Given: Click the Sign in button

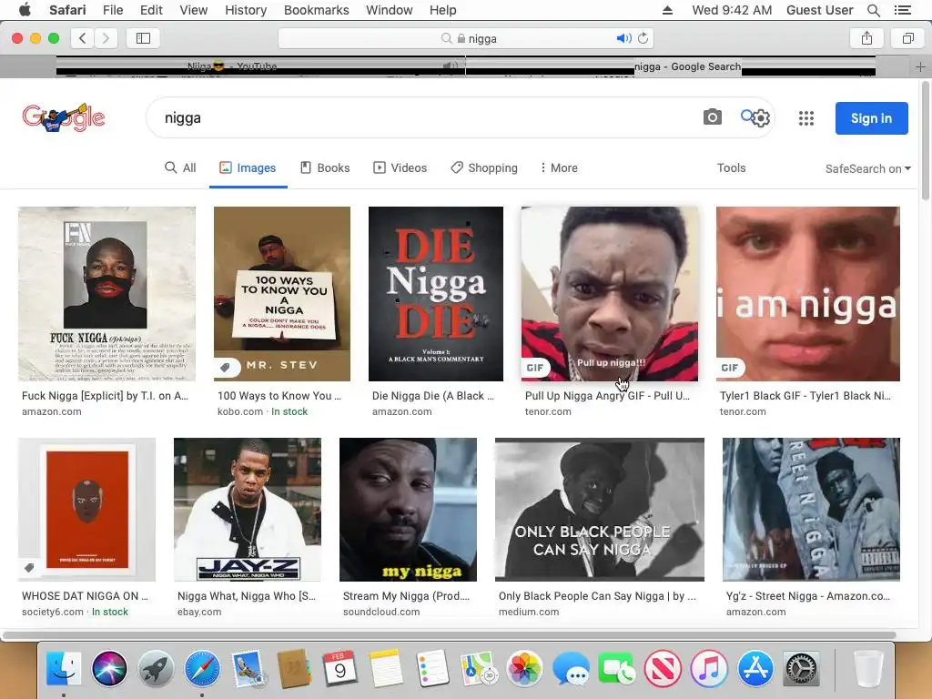Looking at the screenshot, I should pos(871,118).
